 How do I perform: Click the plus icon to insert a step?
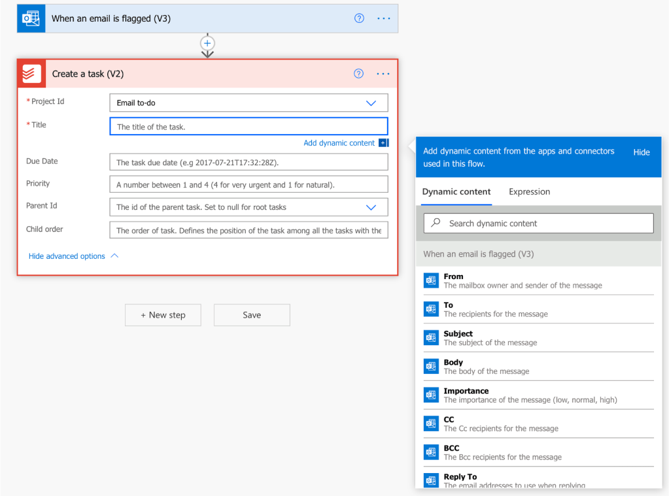tap(207, 44)
